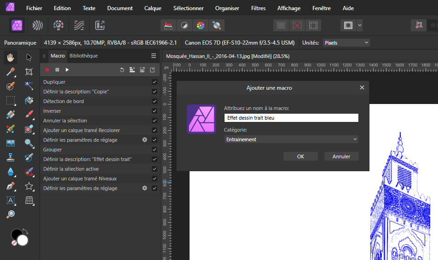Viewport: 438px width, 260px height.
Task: Start macro recording with the red button
Action: pyautogui.click(x=47, y=69)
